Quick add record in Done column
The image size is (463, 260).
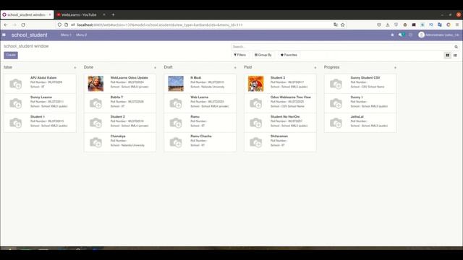pos(155,67)
